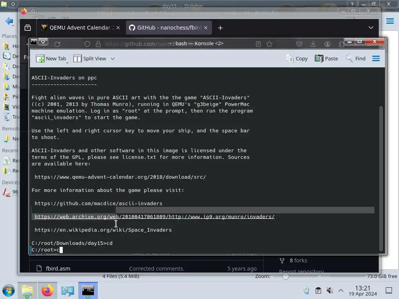
Task: Adjust the Dolphin zoom slider
Action: (x=286, y=276)
